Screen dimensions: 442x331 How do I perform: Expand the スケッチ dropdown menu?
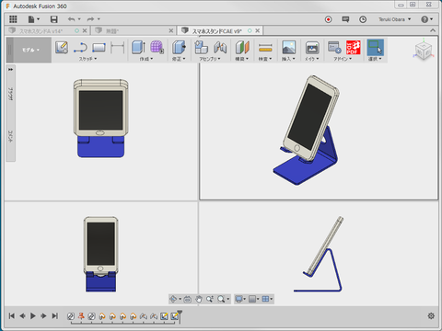click(x=87, y=59)
